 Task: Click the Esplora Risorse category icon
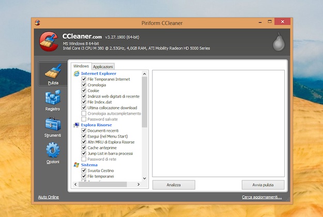click(x=76, y=125)
